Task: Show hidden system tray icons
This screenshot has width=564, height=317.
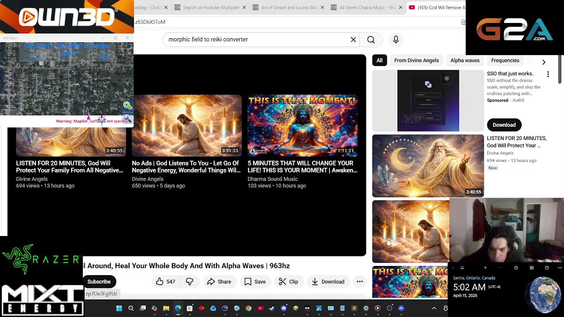Action: pyautogui.click(x=434, y=308)
